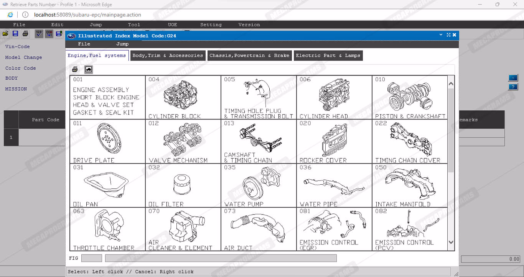Select the 020 Rocker Cover illustration
Viewport: 524px width, 277px height.
coord(334,141)
